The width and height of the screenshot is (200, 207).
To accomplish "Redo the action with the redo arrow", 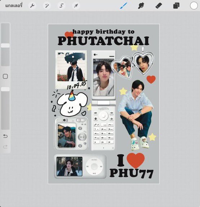I will 5,147.
